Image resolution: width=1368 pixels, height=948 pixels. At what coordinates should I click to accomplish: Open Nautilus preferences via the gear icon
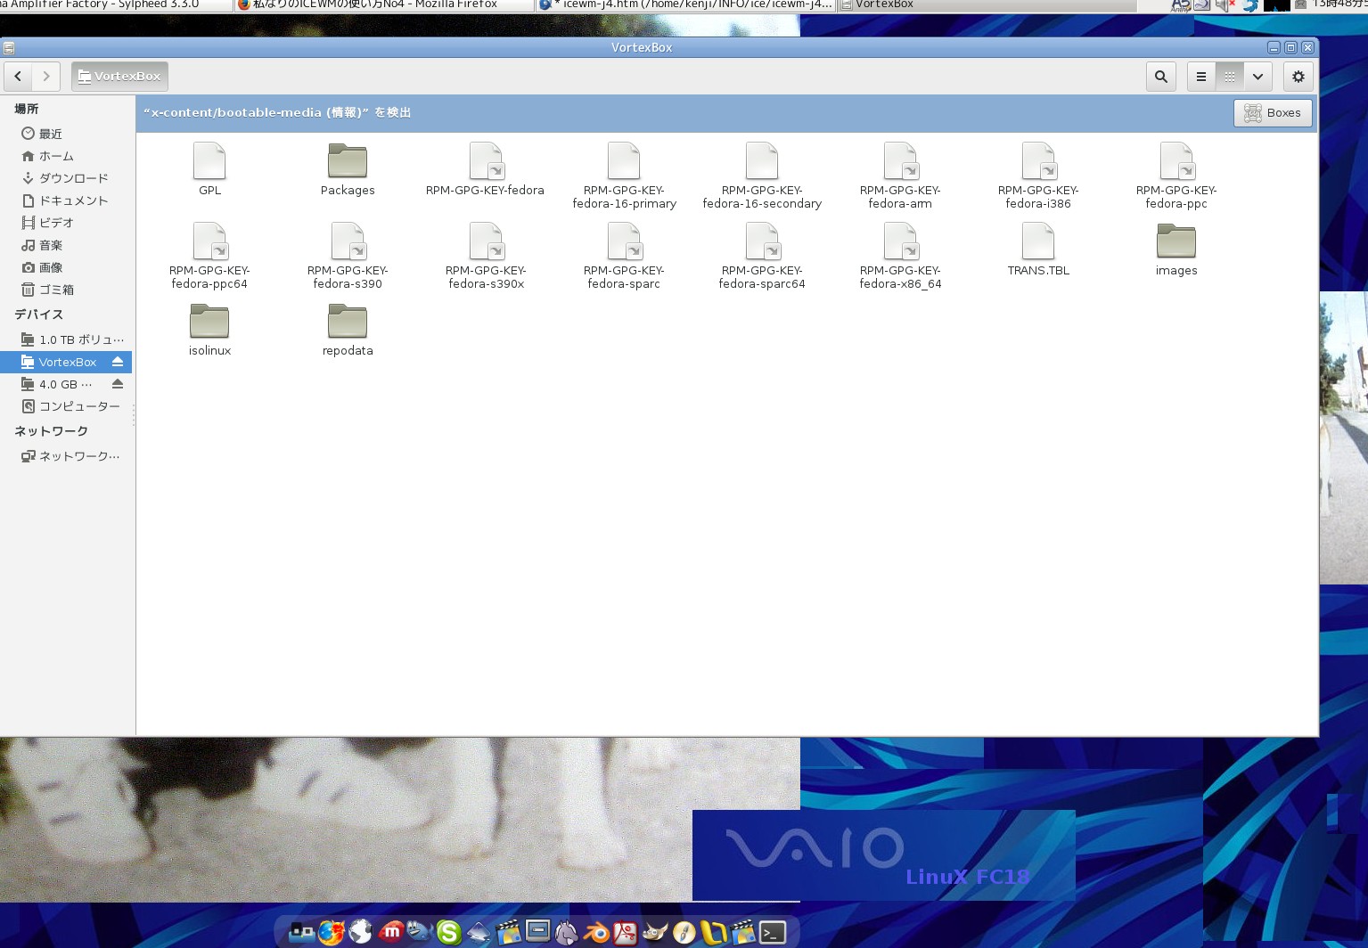click(1298, 77)
